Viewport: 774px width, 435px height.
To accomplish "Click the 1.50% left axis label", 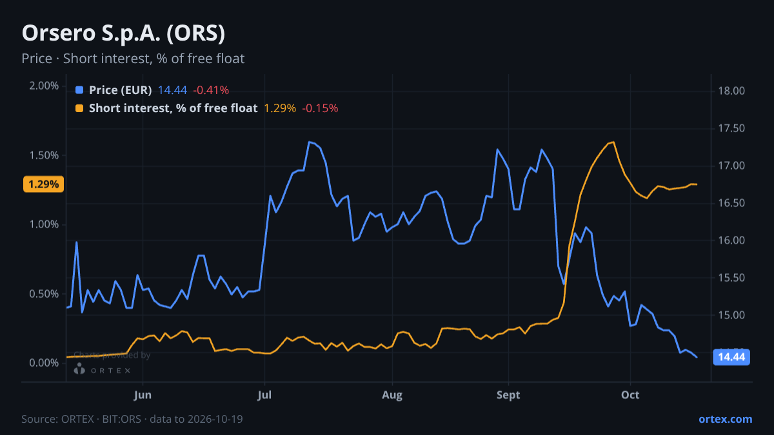I will pos(45,155).
